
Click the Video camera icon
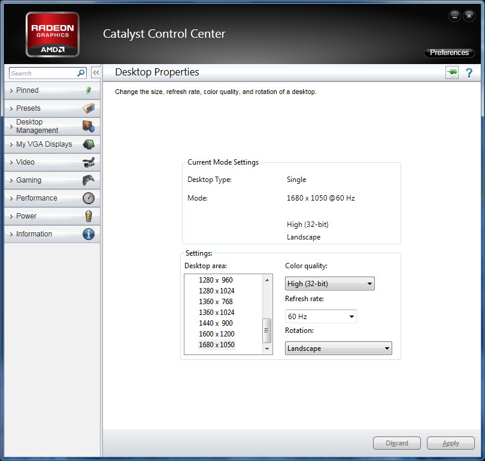[x=89, y=162]
